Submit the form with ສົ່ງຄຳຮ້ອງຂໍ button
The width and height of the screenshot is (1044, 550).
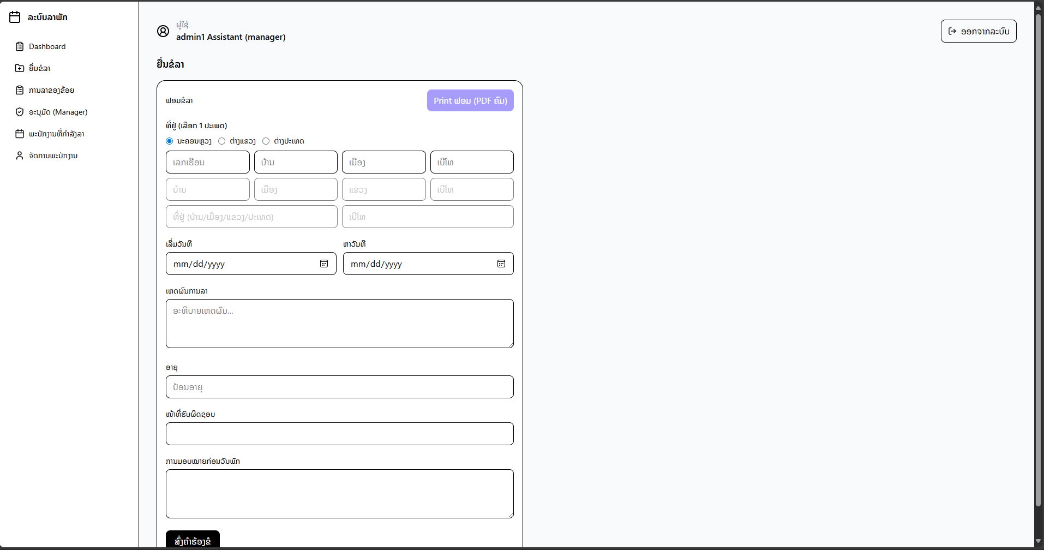(193, 540)
